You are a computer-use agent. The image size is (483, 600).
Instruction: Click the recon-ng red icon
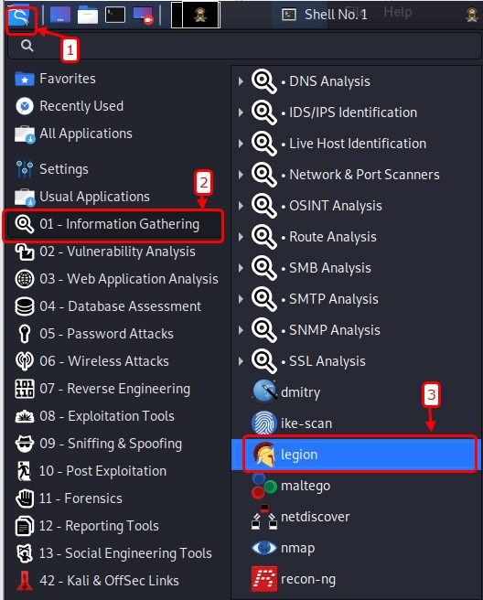(x=264, y=579)
